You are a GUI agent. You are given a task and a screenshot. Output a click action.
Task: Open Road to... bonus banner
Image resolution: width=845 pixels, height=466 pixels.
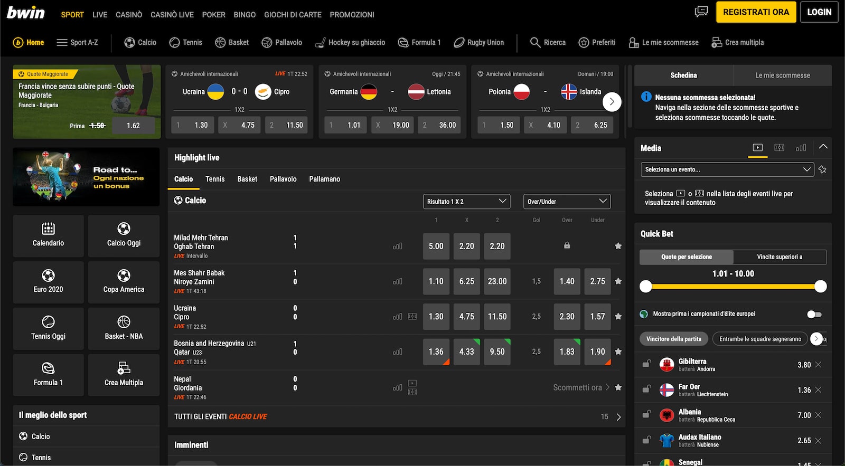[86, 177]
